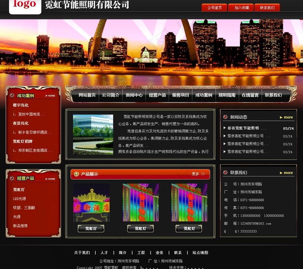Click more link in 联系我们 panel
This screenshot has width=303, height=269.
(x=286, y=173)
